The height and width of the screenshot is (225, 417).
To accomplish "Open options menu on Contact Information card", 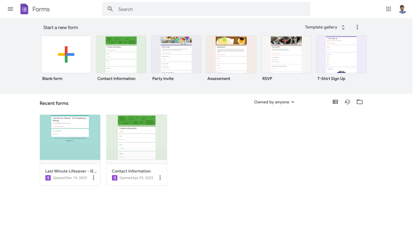I will coord(160,178).
